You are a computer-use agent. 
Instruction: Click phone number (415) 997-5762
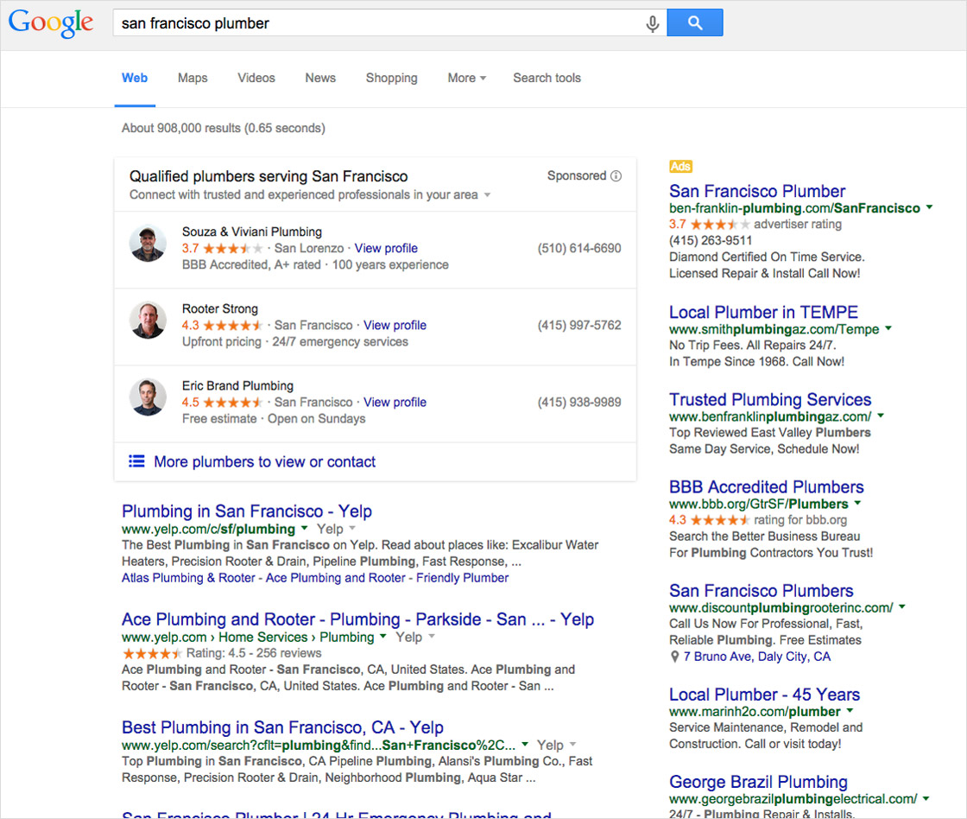[579, 325]
